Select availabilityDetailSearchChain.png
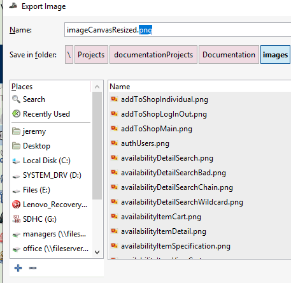291x283 pixels. tap(177, 187)
